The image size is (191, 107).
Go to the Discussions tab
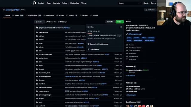[49, 15]
